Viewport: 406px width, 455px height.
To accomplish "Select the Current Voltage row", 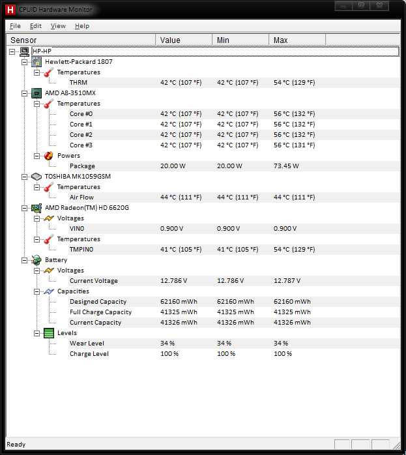I will click(234, 281).
